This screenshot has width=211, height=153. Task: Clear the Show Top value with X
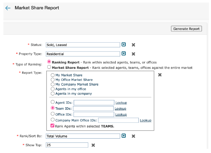[93, 145]
